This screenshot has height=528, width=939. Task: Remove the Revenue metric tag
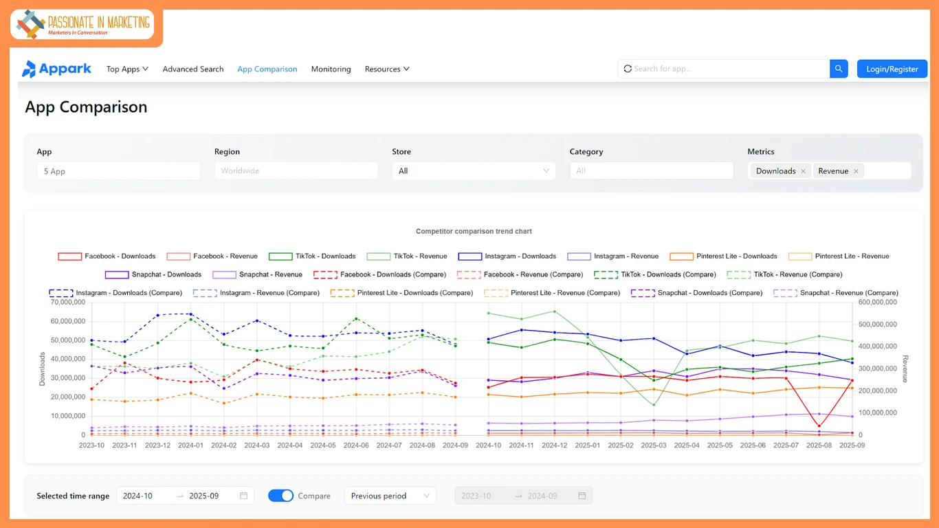(856, 171)
